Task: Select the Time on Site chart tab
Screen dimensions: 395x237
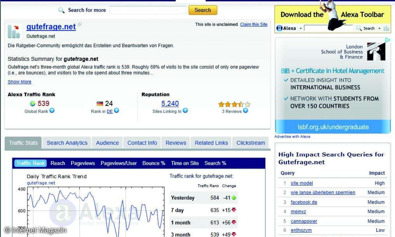Action: (x=185, y=163)
